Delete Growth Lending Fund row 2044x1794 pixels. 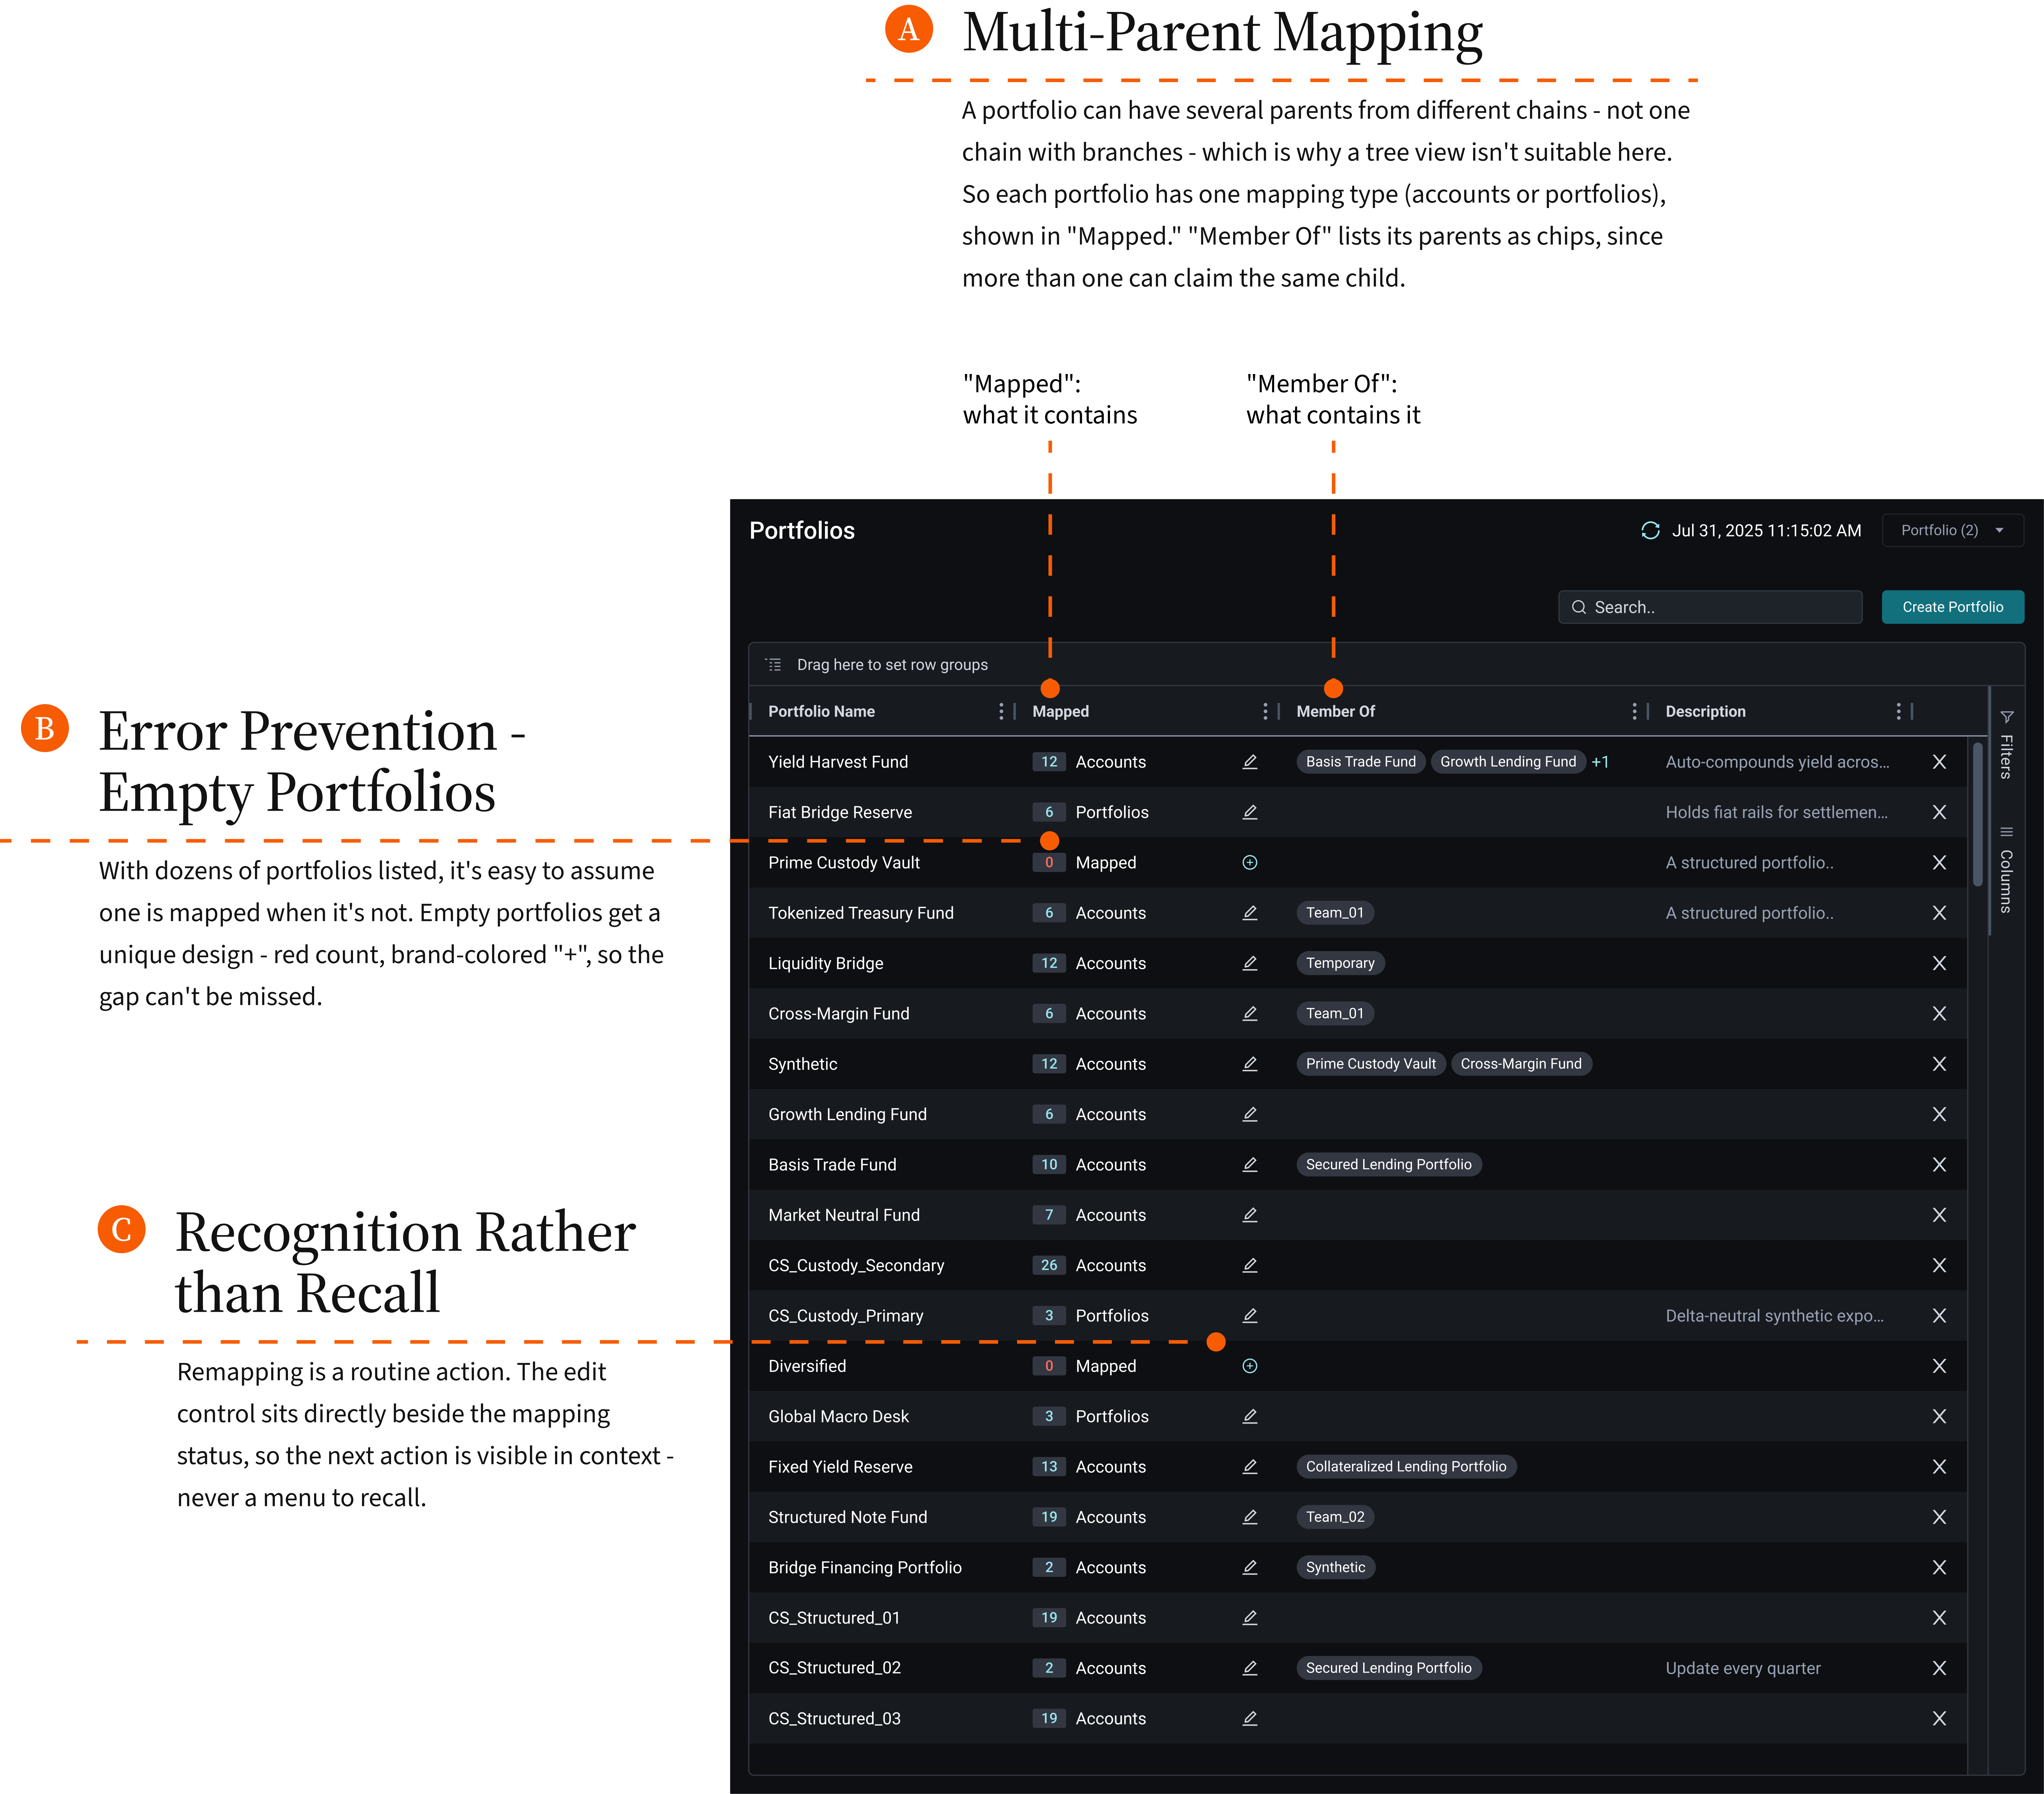[x=1939, y=1114]
